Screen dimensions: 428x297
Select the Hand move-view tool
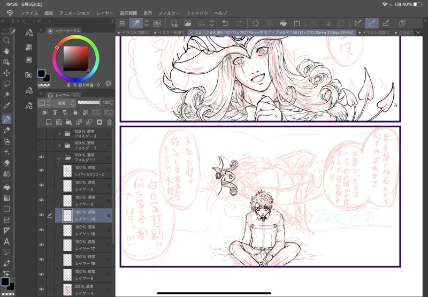6,51
